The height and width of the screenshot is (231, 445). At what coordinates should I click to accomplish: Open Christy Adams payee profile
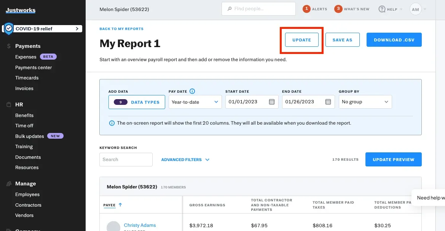(139, 225)
